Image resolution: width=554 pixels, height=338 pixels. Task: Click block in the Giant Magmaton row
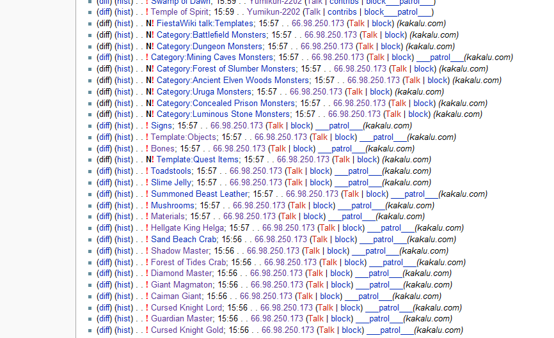point(340,285)
